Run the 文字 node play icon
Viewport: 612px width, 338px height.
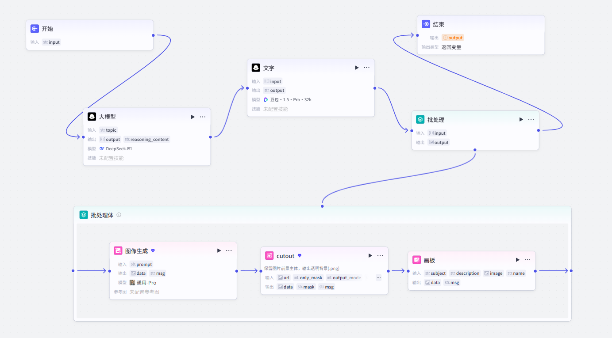click(357, 68)
